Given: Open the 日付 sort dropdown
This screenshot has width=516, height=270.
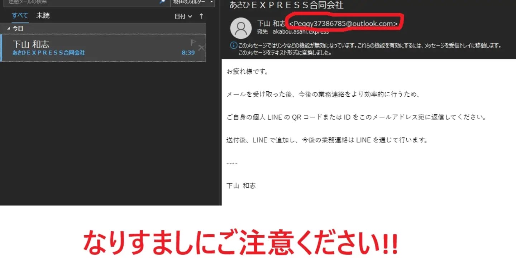Looking at the screenshot, I should click(x=183, y=16).
